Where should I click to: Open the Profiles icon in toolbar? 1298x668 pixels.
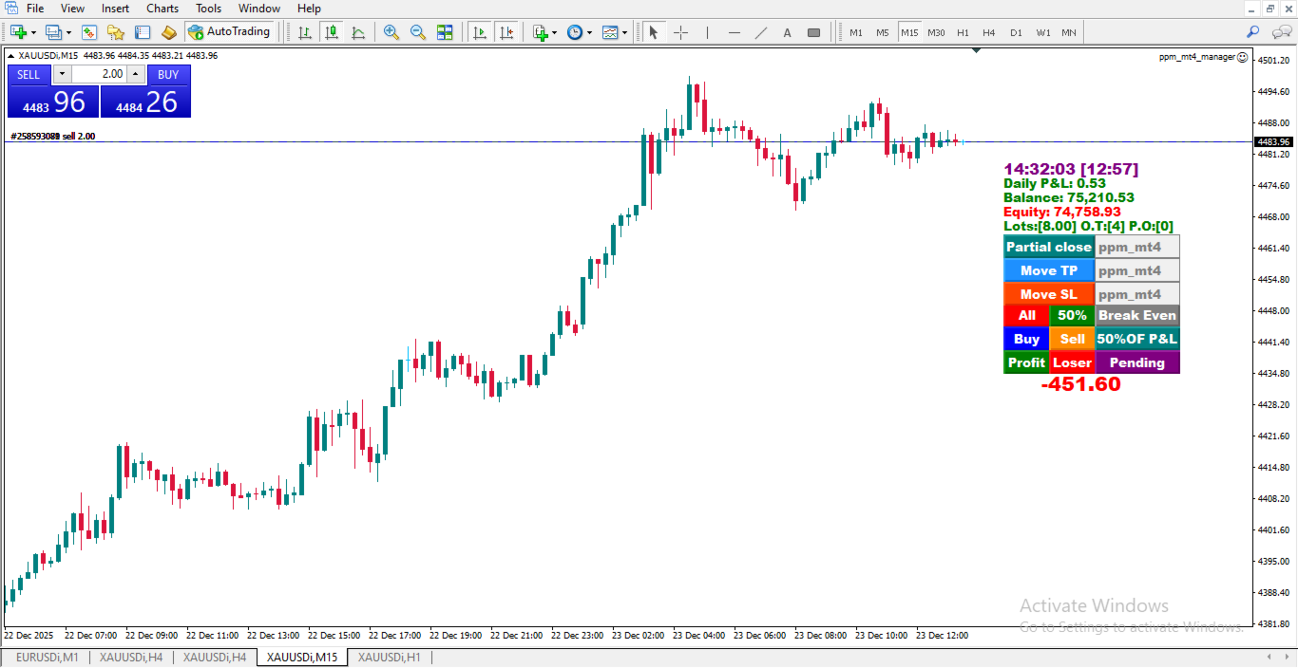pyautogui.click(x=53, y=32)
